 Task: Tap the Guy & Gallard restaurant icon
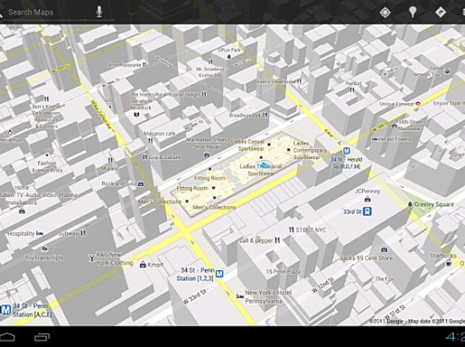coord(144,157)
